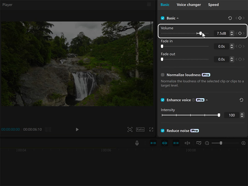Reset the Enhance voice settings
This screenshot has height=186, width=248.
click(241, 100)
